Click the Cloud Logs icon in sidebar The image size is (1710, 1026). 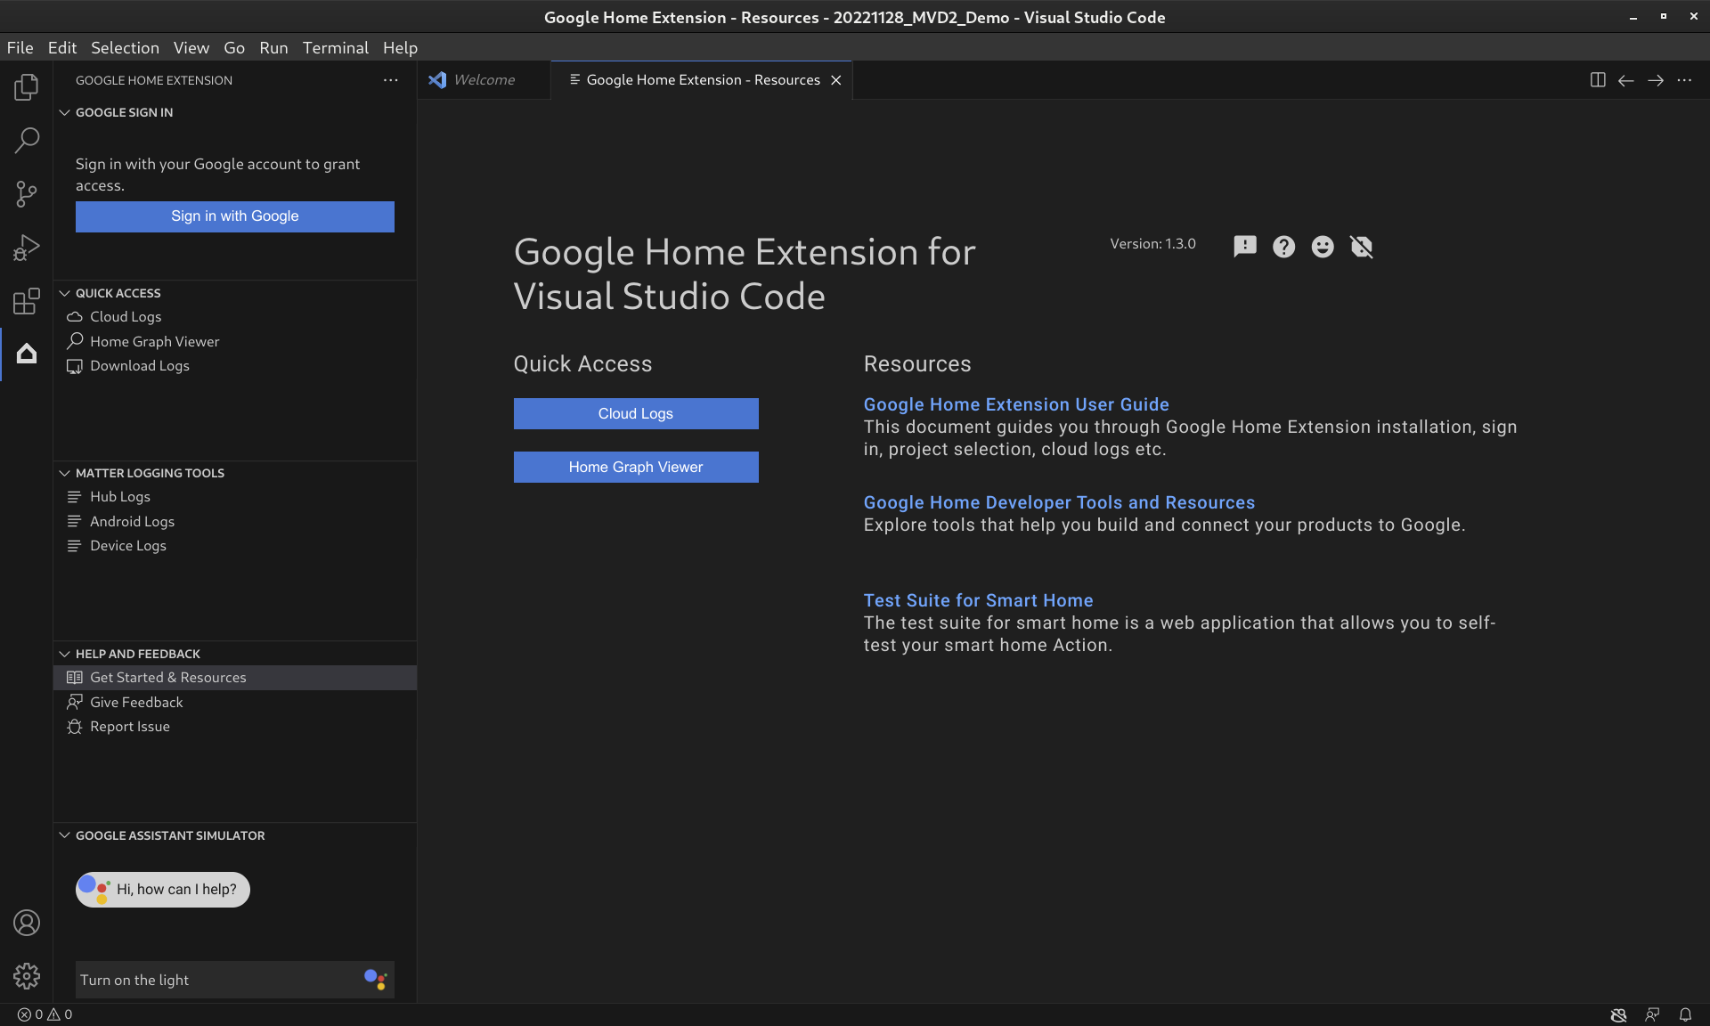pyautogui.click(x=75, y=316)
